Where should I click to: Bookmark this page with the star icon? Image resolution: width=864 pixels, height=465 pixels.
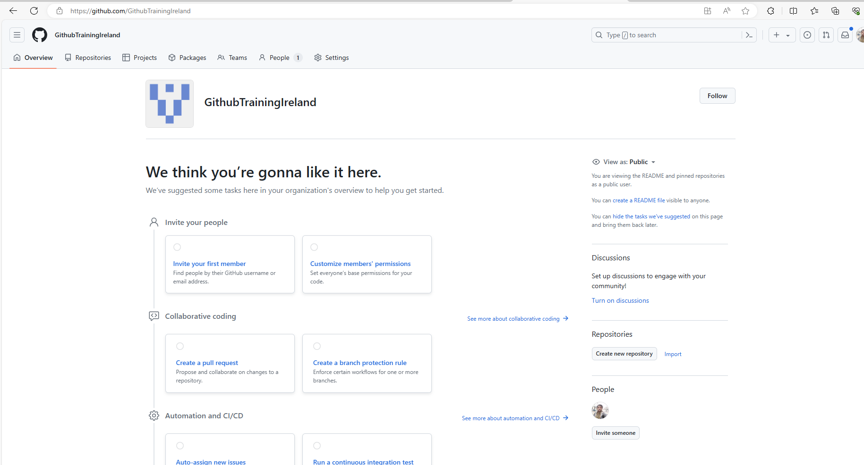(x=745, y=11)
